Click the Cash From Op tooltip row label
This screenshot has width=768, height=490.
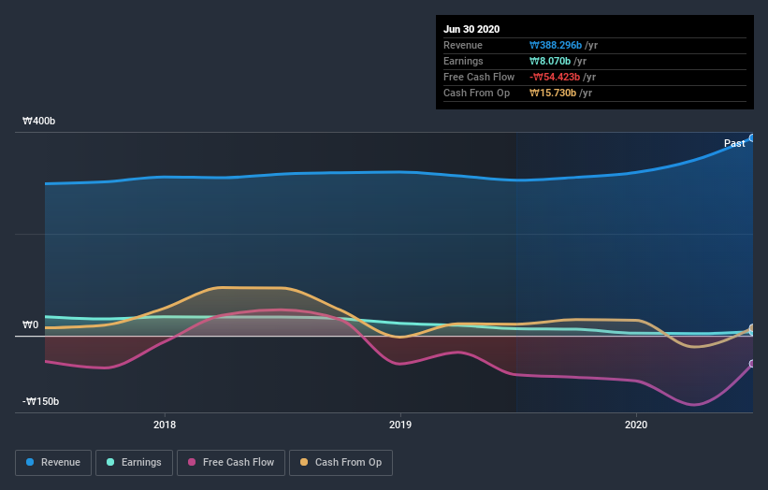click(x=476, y=93)
